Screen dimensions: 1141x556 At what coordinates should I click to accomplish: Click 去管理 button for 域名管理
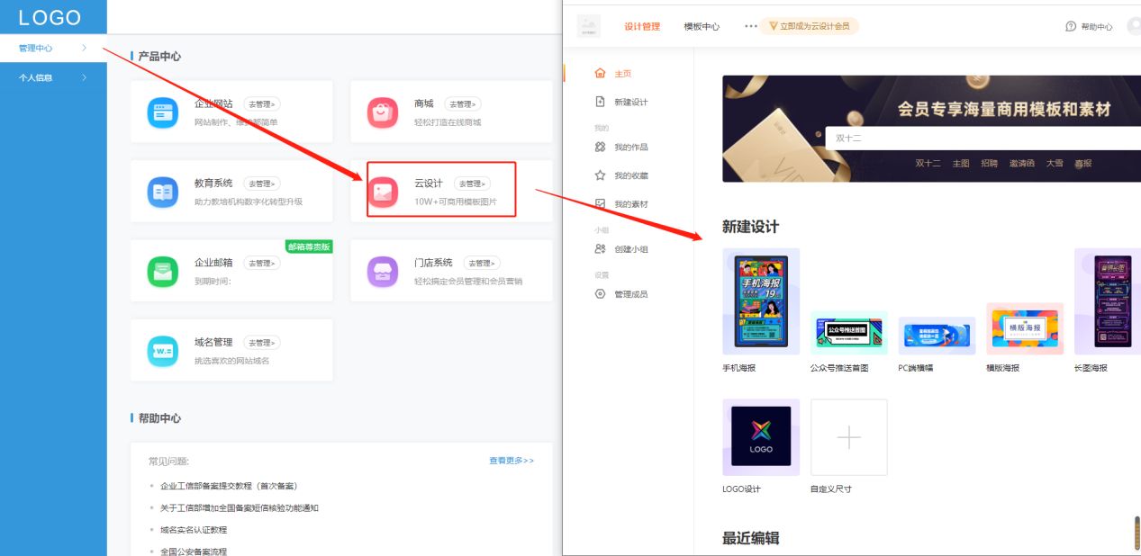(x=262, y=343)
